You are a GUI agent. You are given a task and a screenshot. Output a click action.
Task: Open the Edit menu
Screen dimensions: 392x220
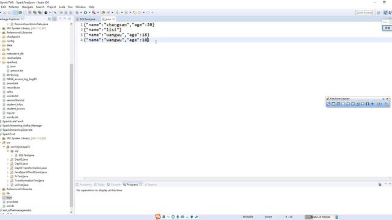[x=3, y=7]
